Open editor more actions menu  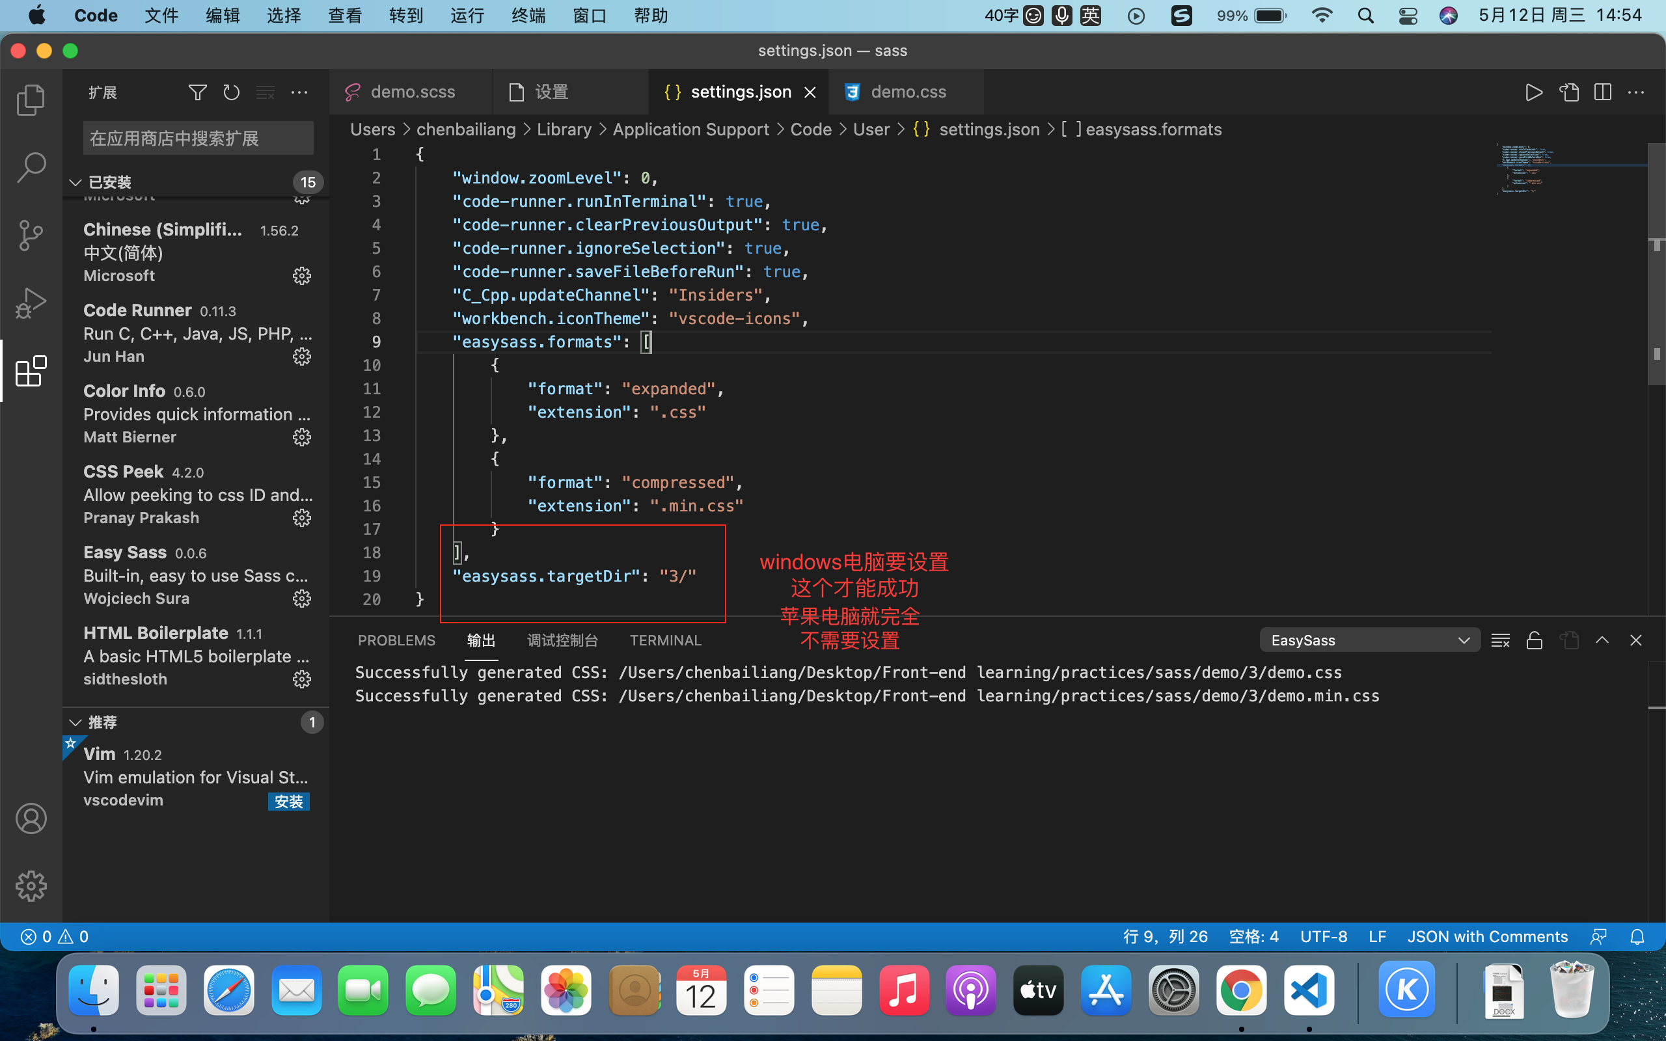coord(1637,92)
